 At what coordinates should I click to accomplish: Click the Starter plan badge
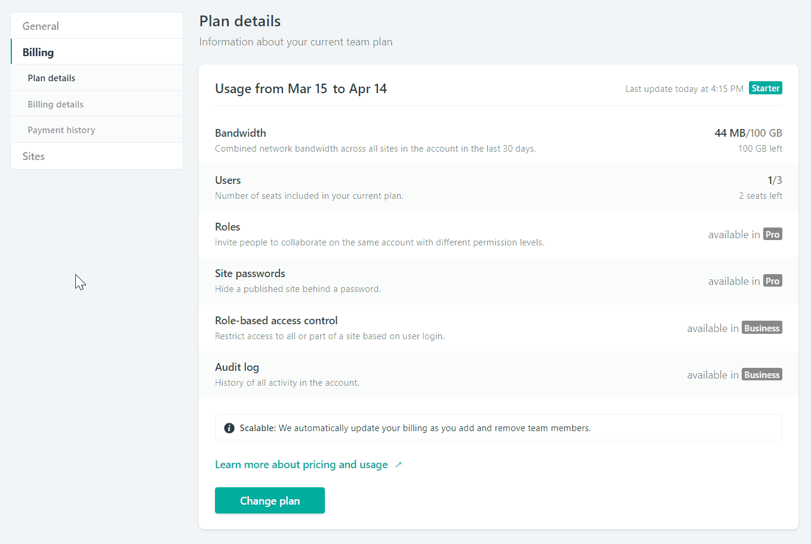pos(765,88)
